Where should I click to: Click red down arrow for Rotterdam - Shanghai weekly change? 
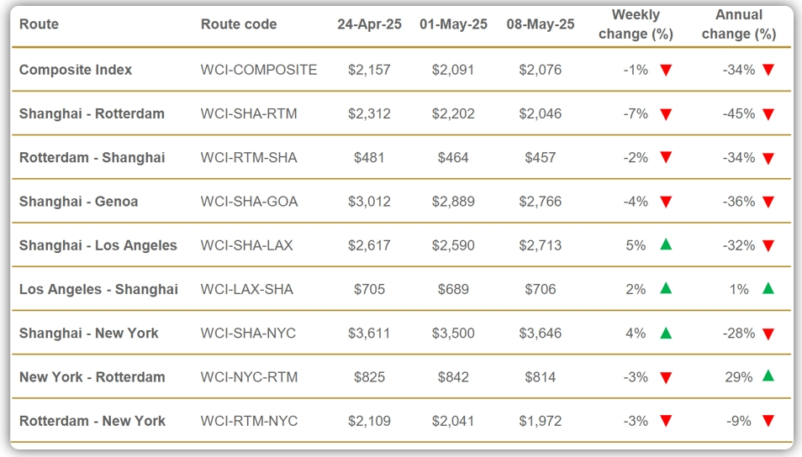point(666,157)
